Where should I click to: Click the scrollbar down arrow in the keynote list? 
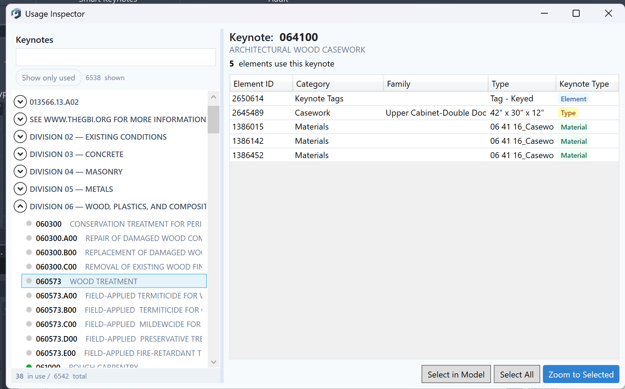coord(213,362)
